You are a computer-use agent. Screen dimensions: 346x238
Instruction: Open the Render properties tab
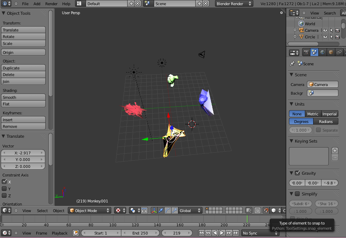click(x=306, y=52)
